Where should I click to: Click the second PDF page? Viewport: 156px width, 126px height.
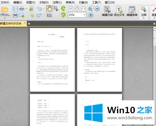pyautogui.click(x=100, y=60)
